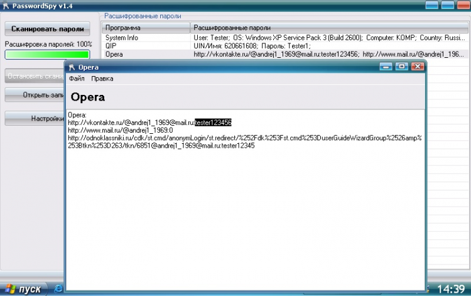Close the PasswordSpy main window
Screen dimensions: 471x296
tap(463, 5)
